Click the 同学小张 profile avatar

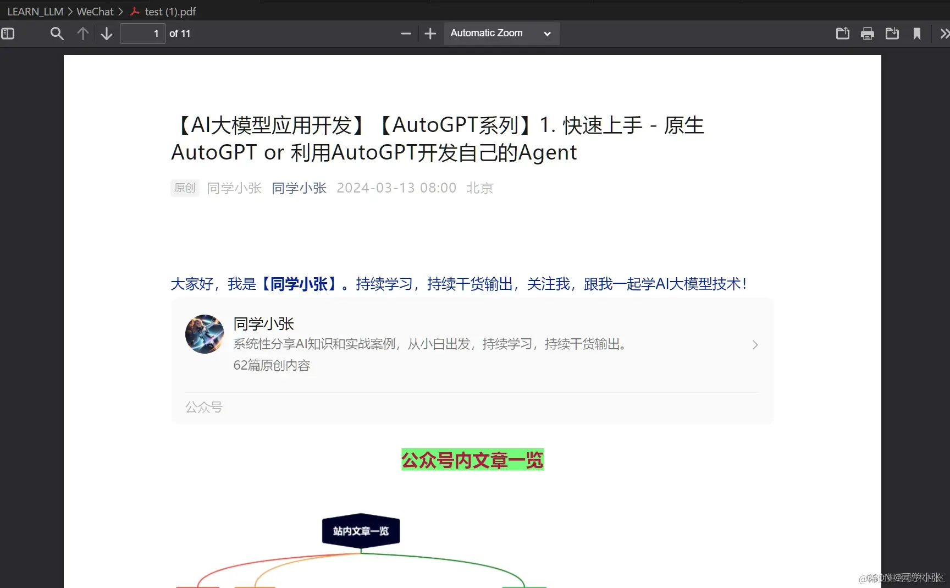205,334
